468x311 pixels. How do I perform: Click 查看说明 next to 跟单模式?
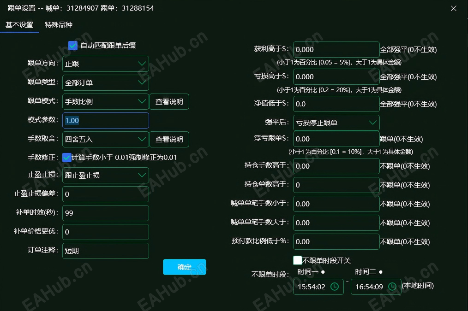pos(169,101)
